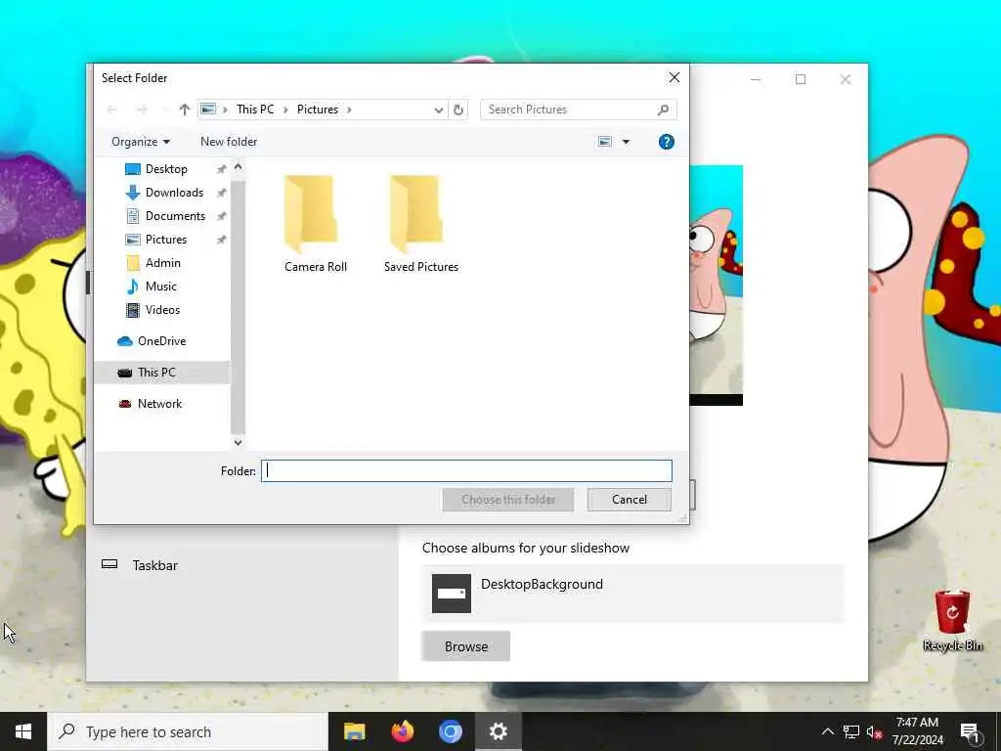Viewport: 1001px width, 751px height.
Task: Open Taskbar settings in Settings sidebar
Action: [155, 565]
